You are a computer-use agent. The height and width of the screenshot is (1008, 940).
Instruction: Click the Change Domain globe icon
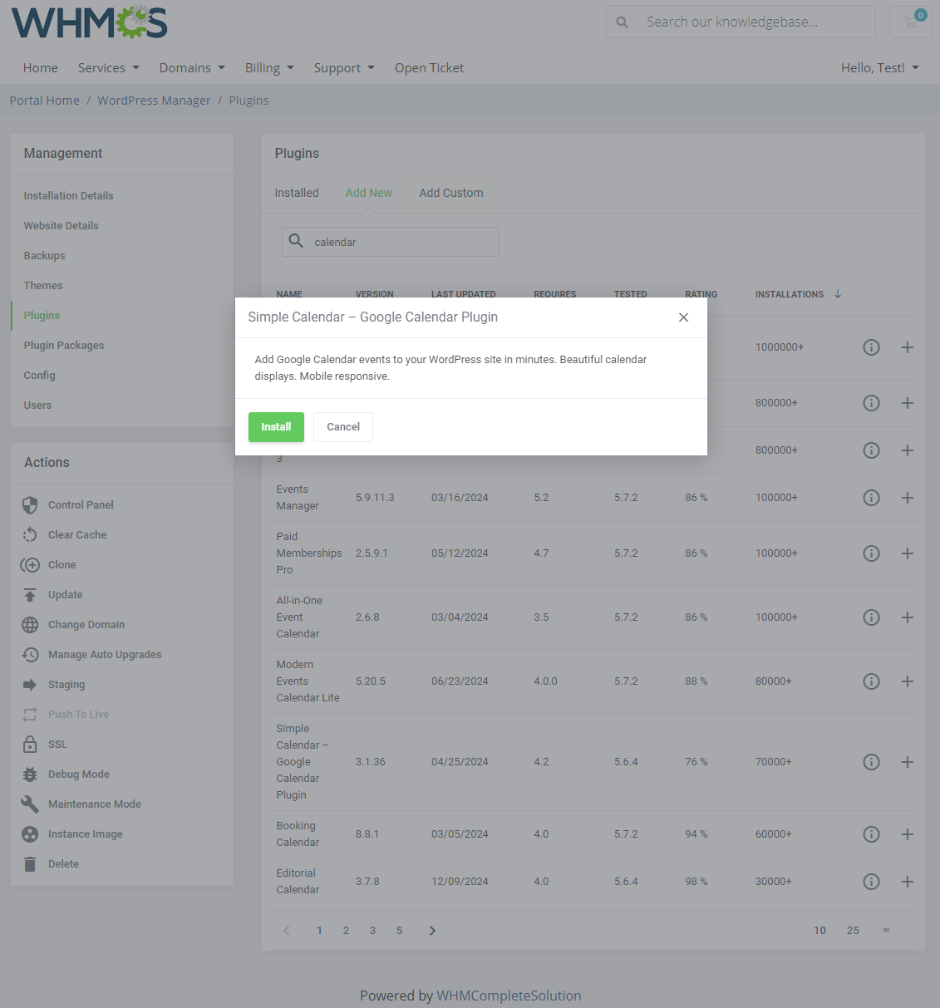(x=30, y=624)
